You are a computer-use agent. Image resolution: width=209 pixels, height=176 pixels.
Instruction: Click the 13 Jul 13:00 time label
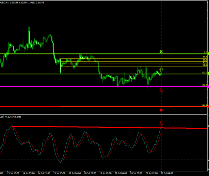[x=14, y=174]
